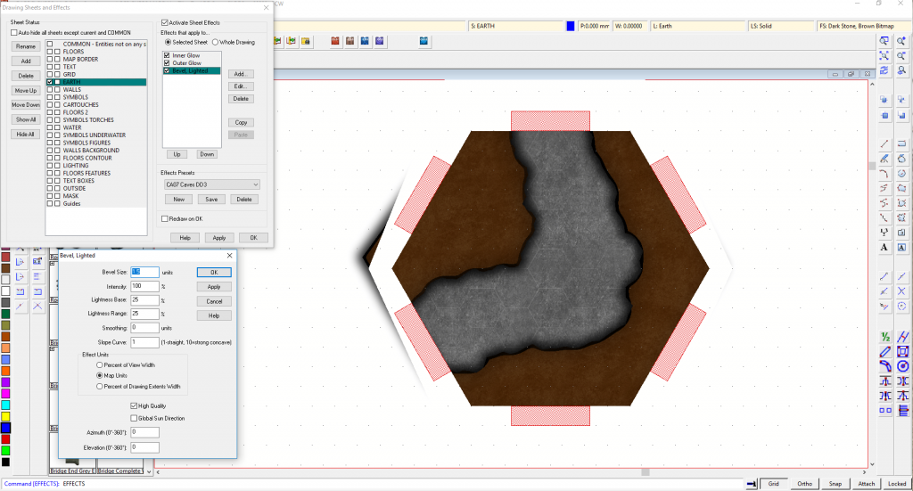Select the blue concentric circle tool

(x=903, y=366)
